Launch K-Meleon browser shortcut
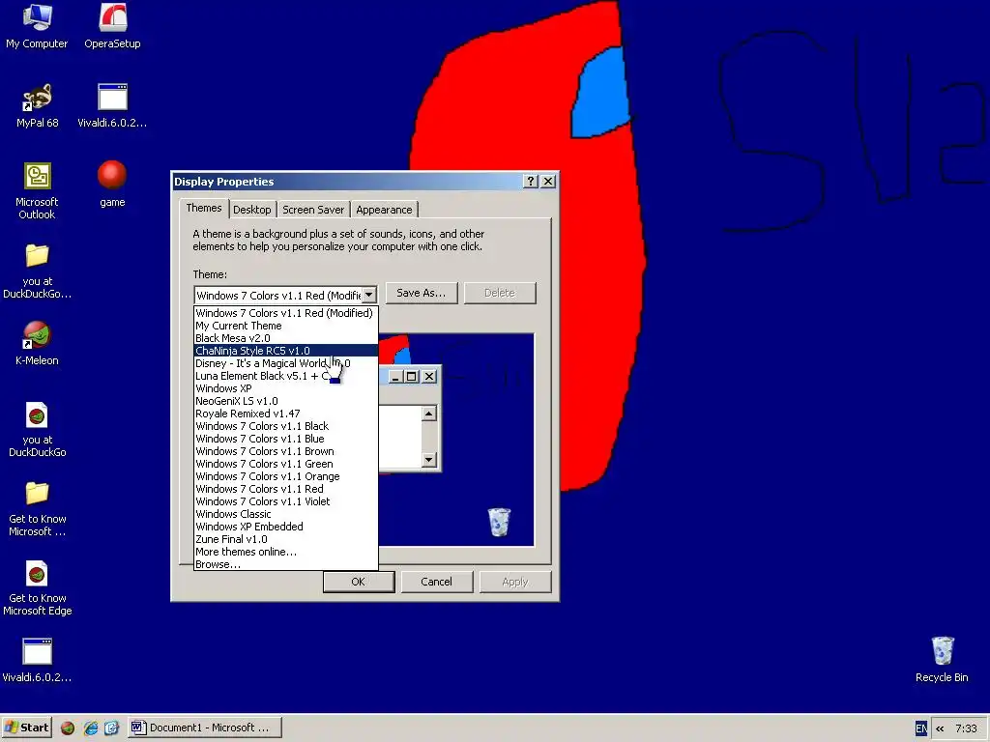Viewport: 990px width, 742px height. (37, 343)
